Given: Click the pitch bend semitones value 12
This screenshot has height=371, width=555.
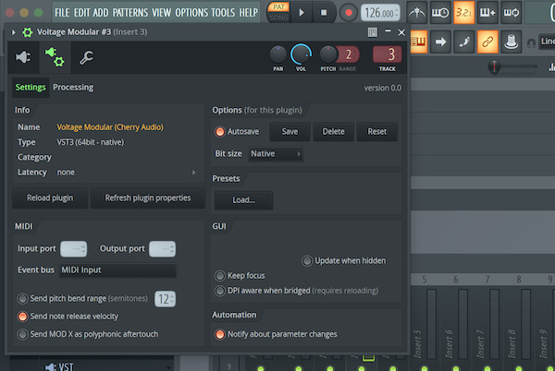Looking at the screenshot, I should [165, 299].
